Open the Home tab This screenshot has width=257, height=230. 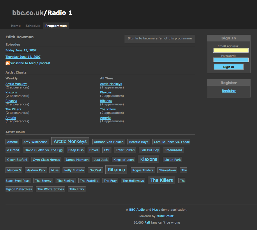(x=16, y=26)
